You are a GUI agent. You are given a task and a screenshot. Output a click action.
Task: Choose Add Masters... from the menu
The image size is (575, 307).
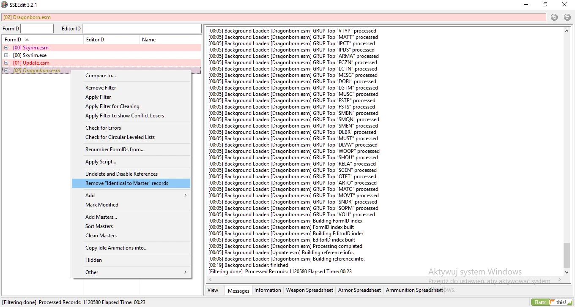click(131, 217)
